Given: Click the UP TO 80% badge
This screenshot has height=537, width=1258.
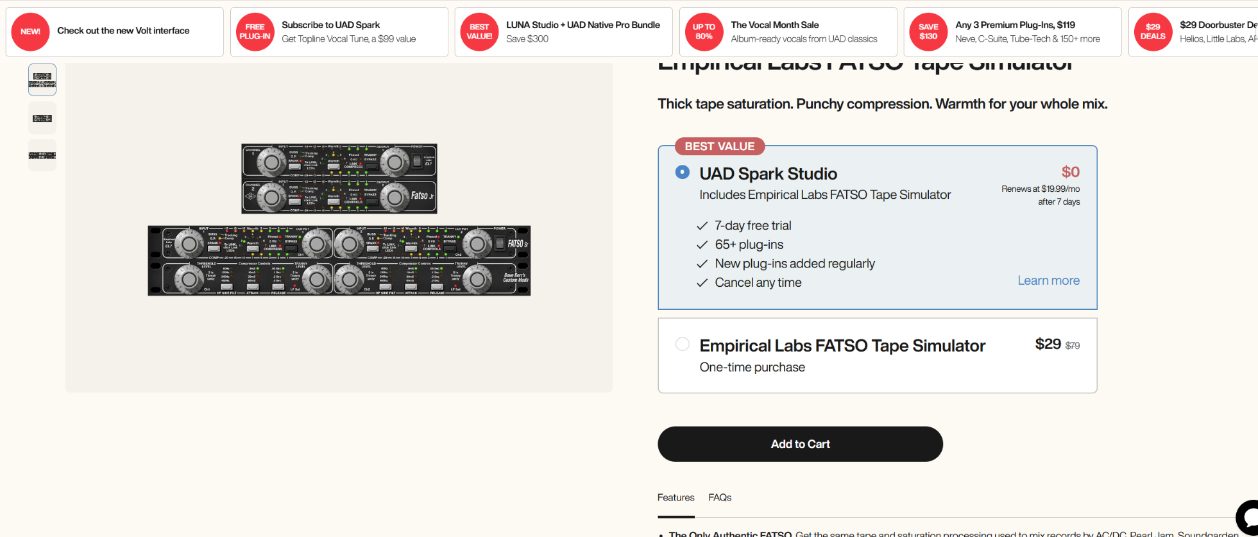Looking at the screenshot, I should click(704, 31).
